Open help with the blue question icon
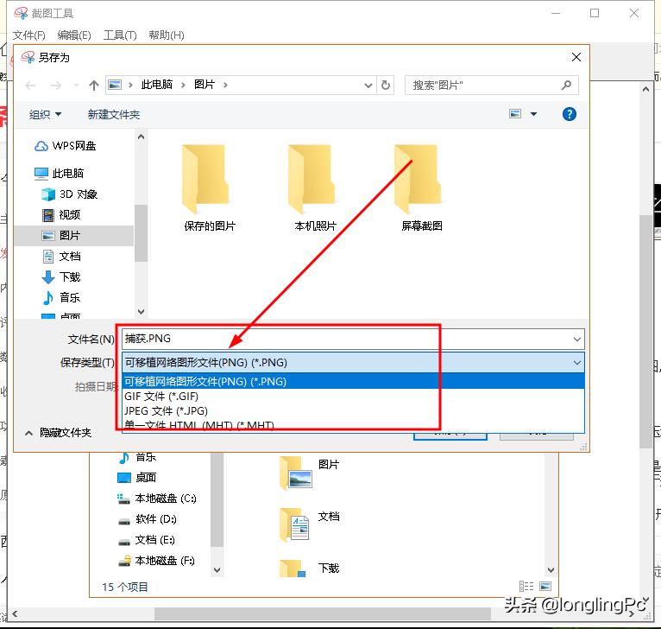This screenshot has width=661, height=629. (x=570, y=114)
